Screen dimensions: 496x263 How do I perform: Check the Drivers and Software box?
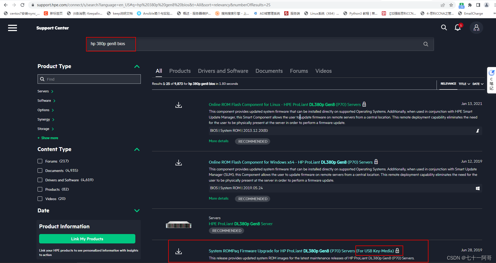pyautogui.click(x=40, y=180)
